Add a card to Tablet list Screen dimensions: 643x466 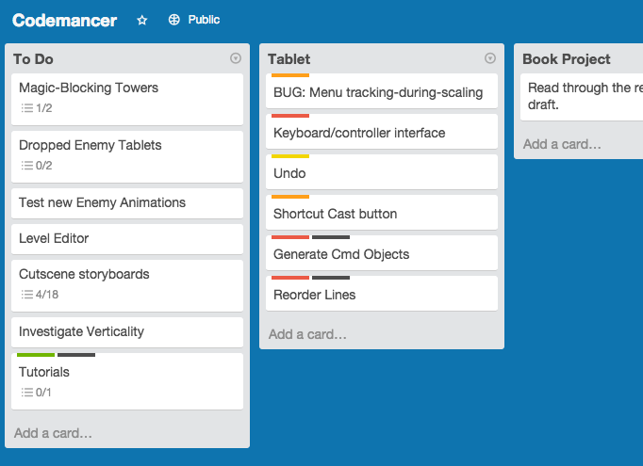coord(308,334)
